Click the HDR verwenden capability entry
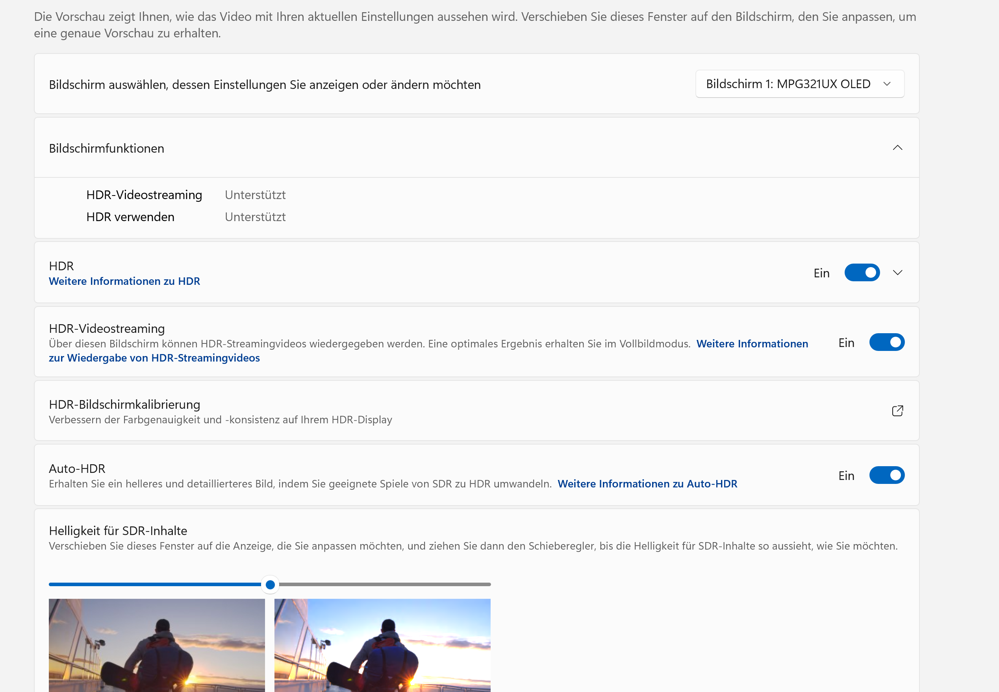This screenshot has width=999, height=692. pos(130,217)
